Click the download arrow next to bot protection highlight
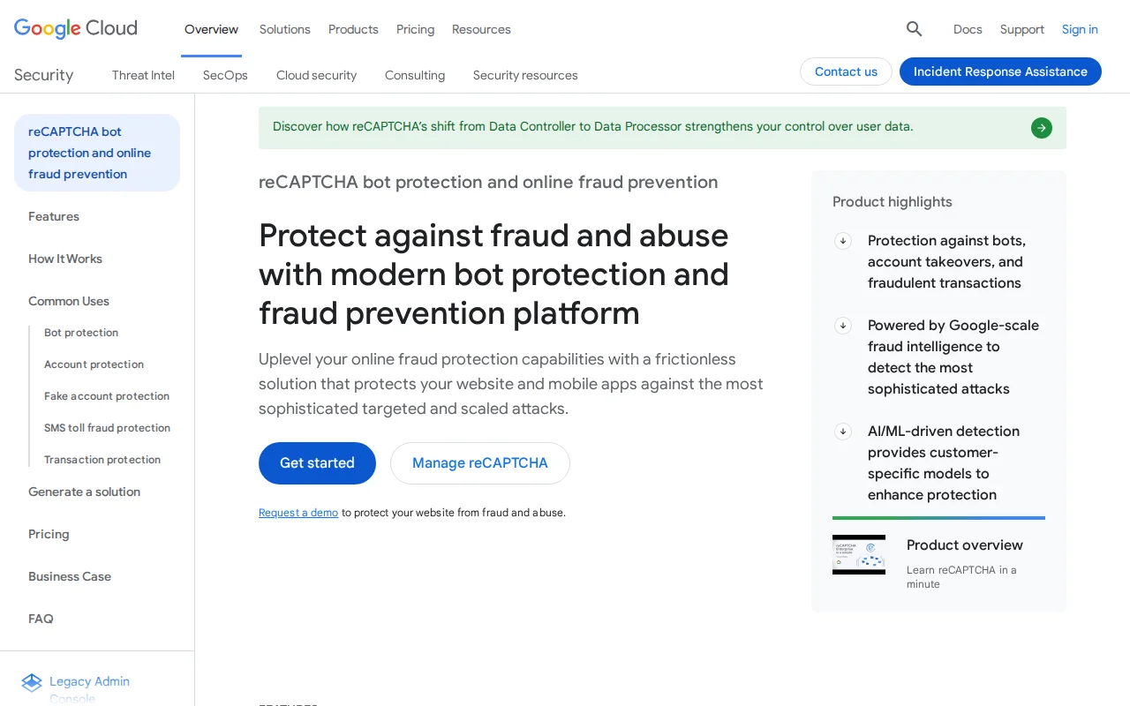 (843, 241)
